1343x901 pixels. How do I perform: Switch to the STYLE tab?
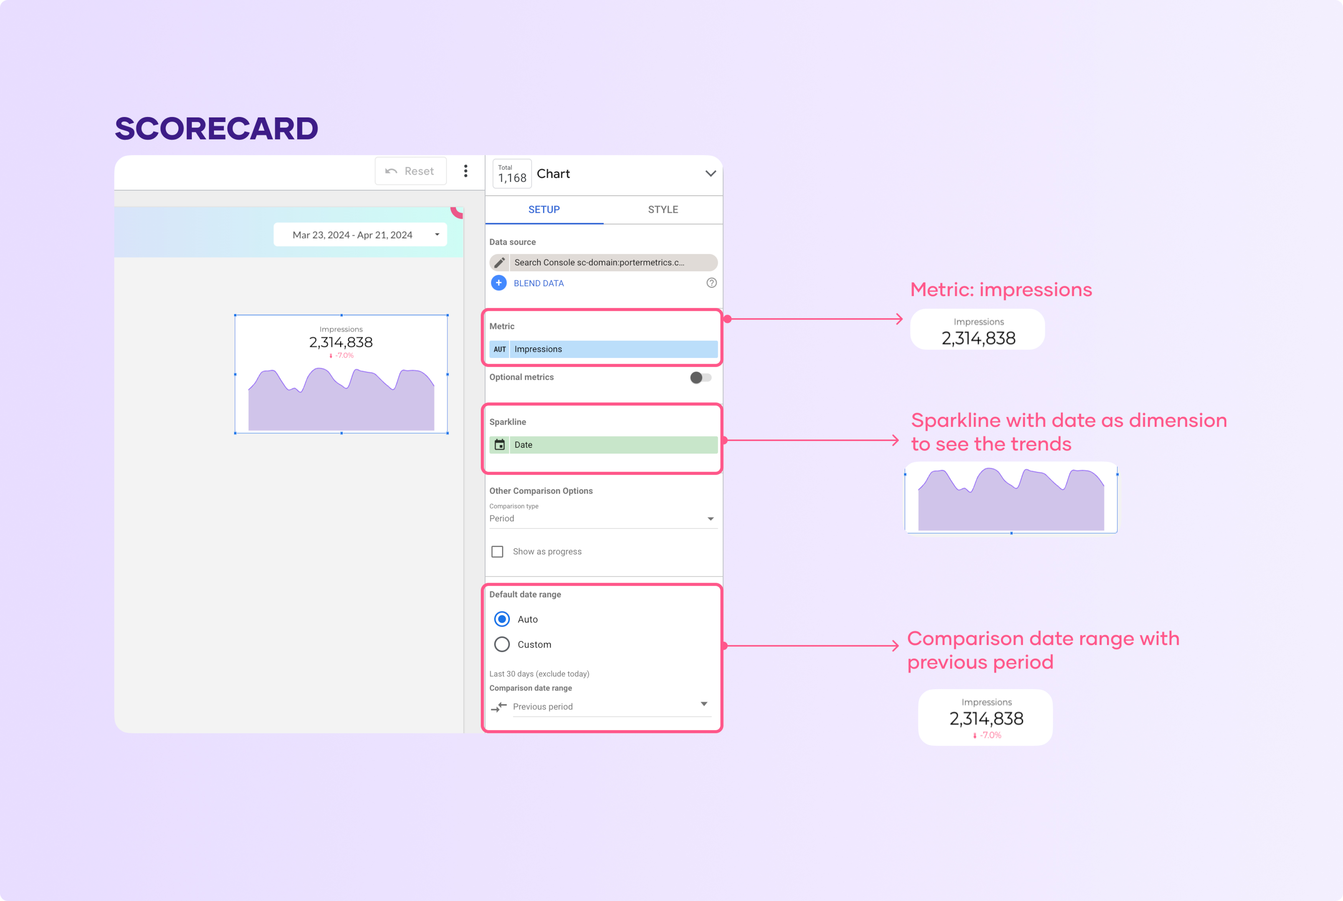click(662, 209)
